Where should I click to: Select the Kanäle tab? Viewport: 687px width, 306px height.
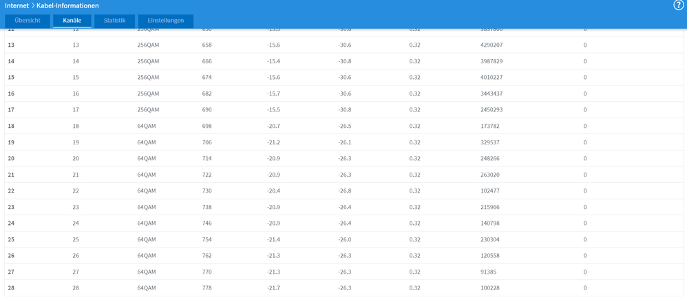[72, 21]
